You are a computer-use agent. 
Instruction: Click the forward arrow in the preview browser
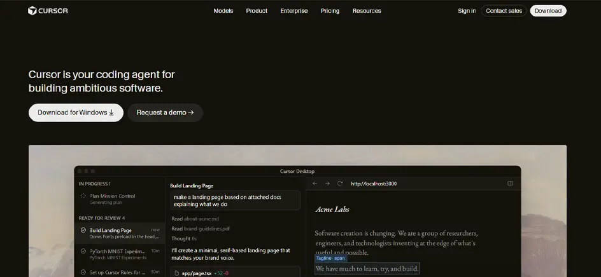click(327, 184)
